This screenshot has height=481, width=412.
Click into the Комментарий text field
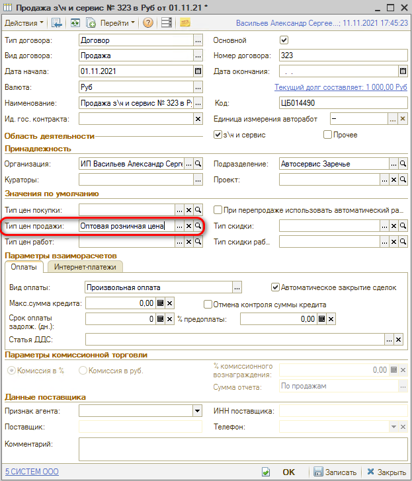tap(240, 450)
